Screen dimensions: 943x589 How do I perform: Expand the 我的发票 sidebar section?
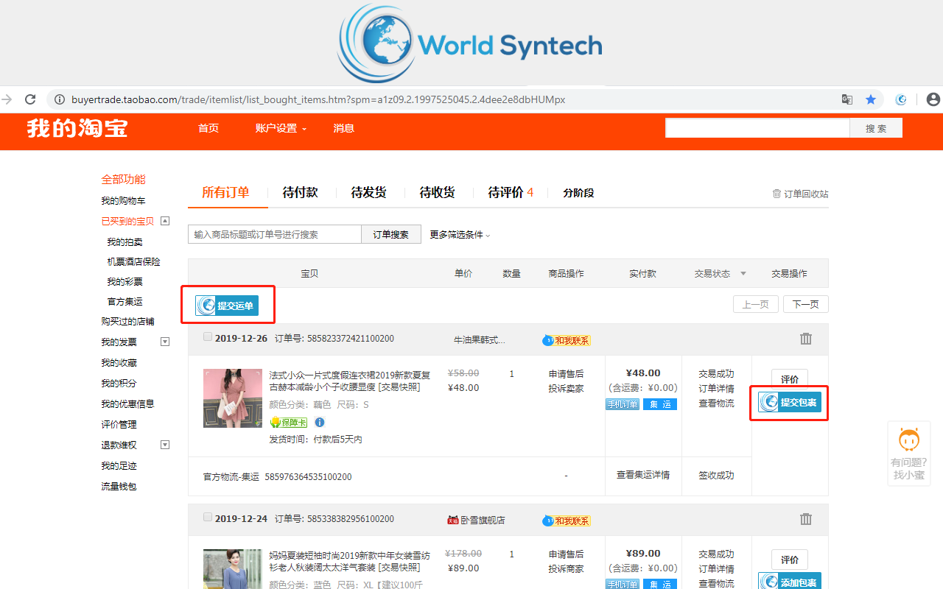165,342
